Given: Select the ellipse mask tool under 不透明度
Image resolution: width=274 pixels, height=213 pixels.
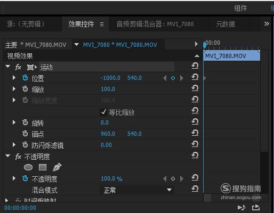Looking at the screenshot, I should coord(28,167).
